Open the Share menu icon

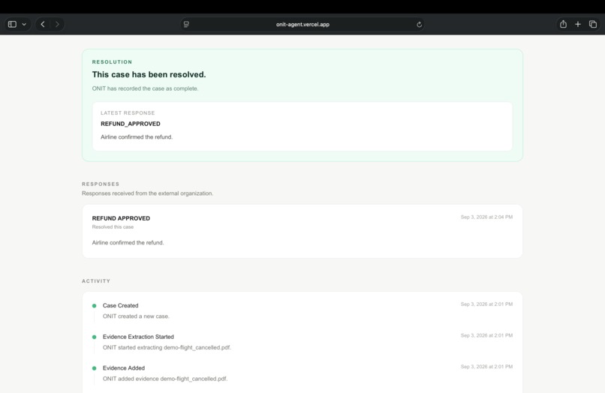pos(563,24)
